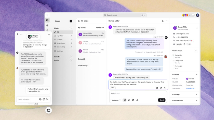Click the Search or ask field
The height and width of the screenshot is (120, 214).
(x=125, y=15)
